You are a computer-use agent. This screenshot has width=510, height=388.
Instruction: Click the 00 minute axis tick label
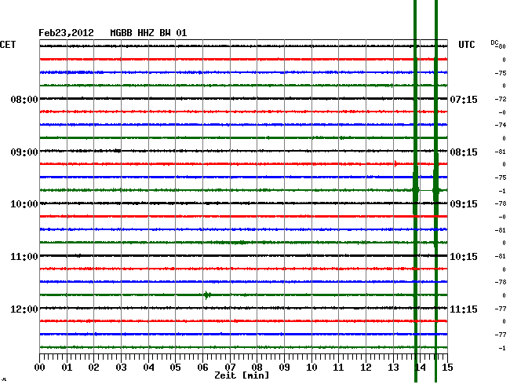tap(40, 368)
